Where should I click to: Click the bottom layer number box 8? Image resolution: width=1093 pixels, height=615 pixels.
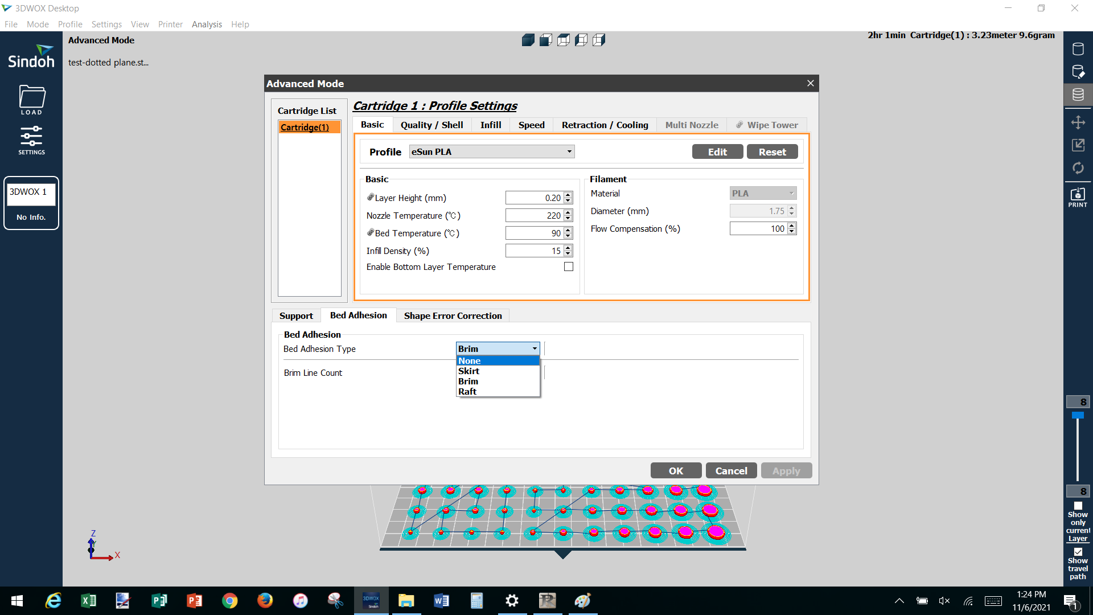tap(1078, 491)
